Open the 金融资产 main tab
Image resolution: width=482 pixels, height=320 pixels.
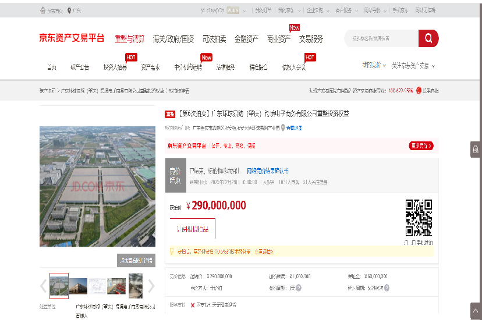[246, 39]
